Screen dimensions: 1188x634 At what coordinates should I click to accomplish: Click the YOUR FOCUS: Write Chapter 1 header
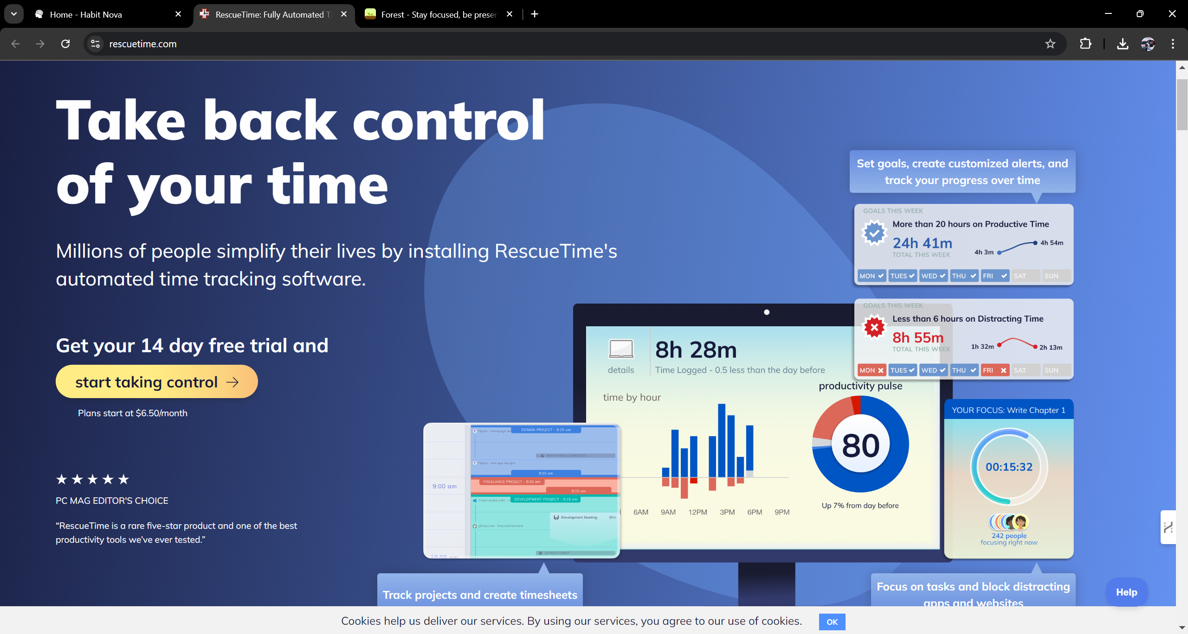point(1009,410)
